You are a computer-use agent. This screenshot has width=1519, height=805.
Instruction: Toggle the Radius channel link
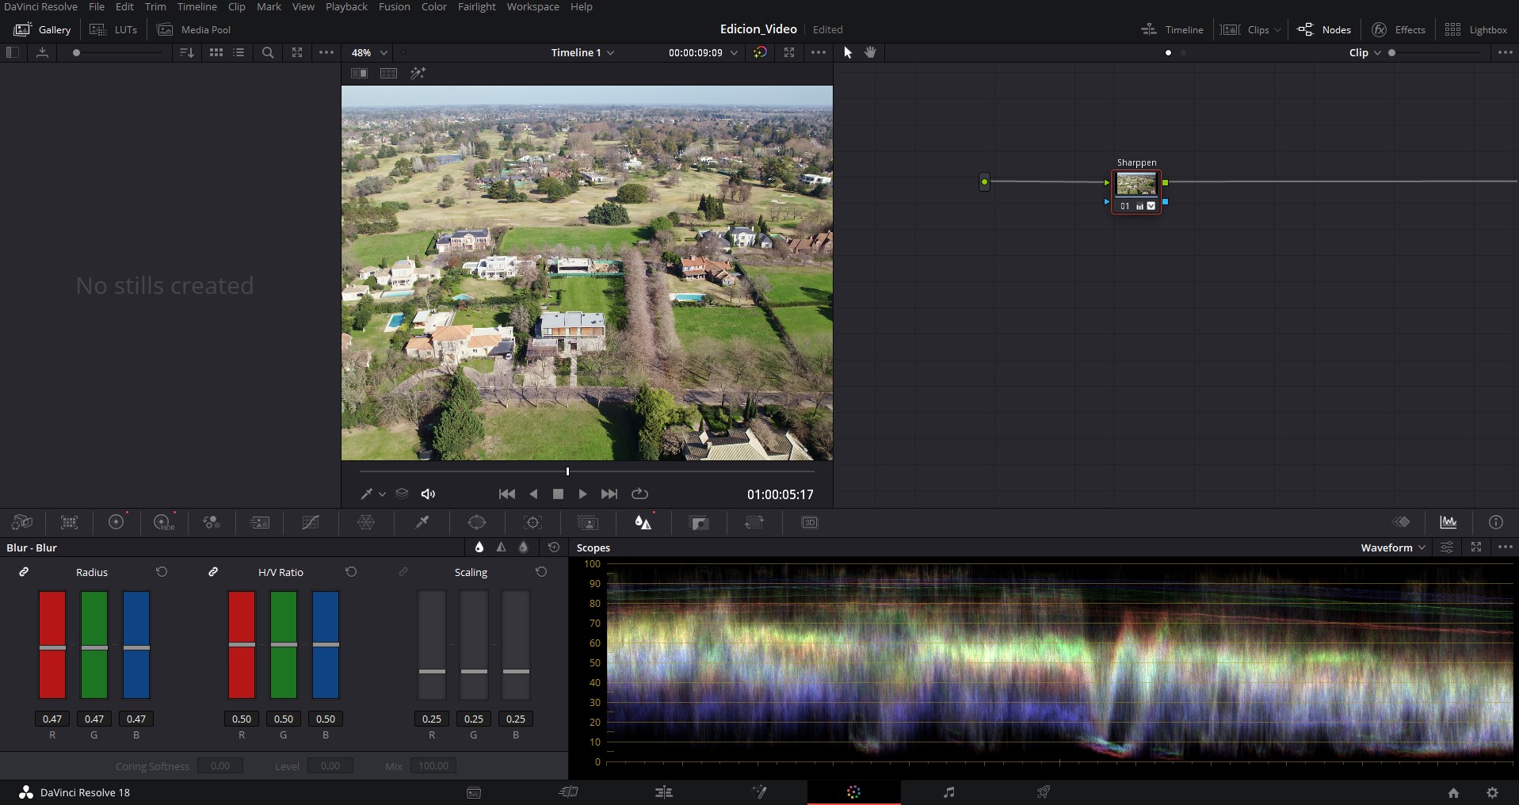point(24,572)
